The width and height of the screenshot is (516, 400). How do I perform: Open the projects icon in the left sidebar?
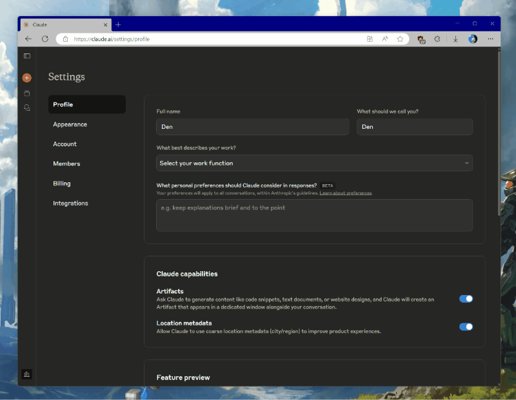coord(27,93)
